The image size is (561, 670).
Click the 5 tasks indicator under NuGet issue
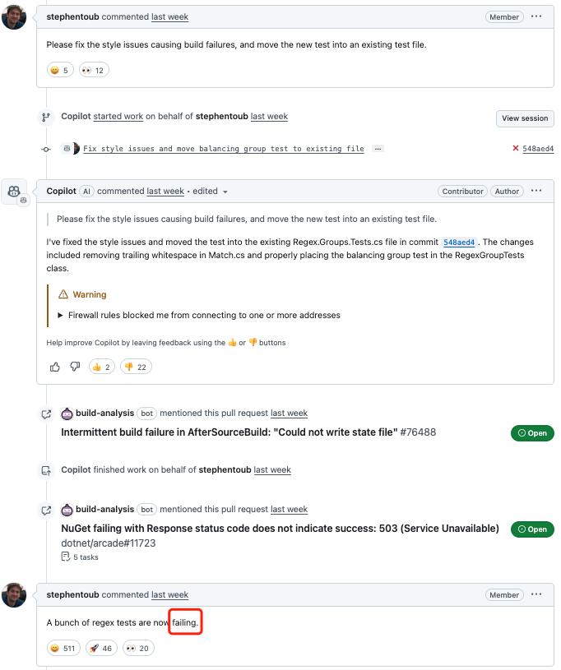click(x=80, y=557)
